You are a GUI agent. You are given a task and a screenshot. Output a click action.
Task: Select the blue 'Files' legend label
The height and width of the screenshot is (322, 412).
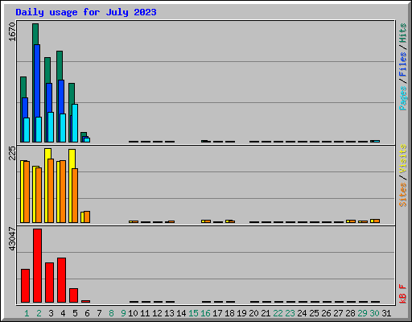tap(403, 64)
